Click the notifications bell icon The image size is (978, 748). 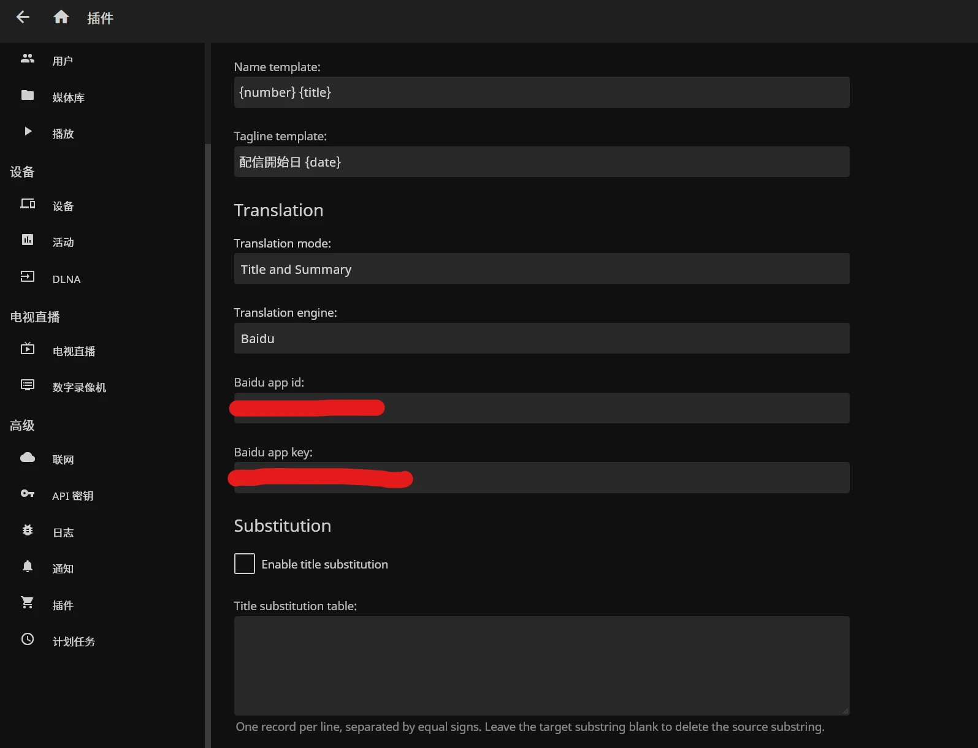tap(28, 567)
